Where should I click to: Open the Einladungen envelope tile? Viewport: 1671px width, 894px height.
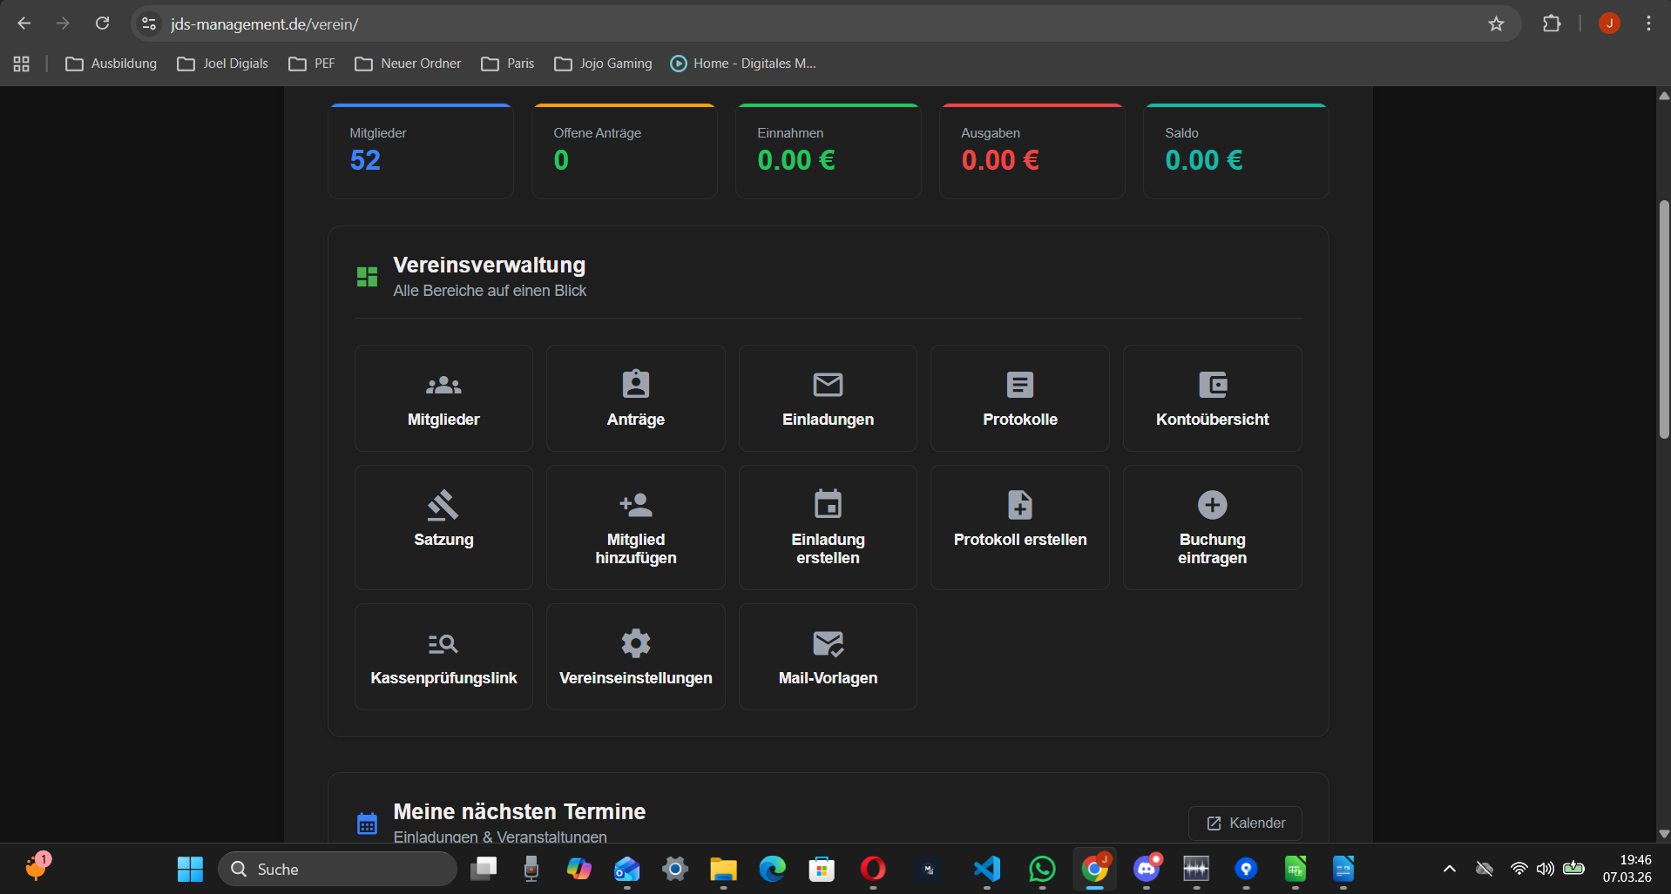click(828, 398)
